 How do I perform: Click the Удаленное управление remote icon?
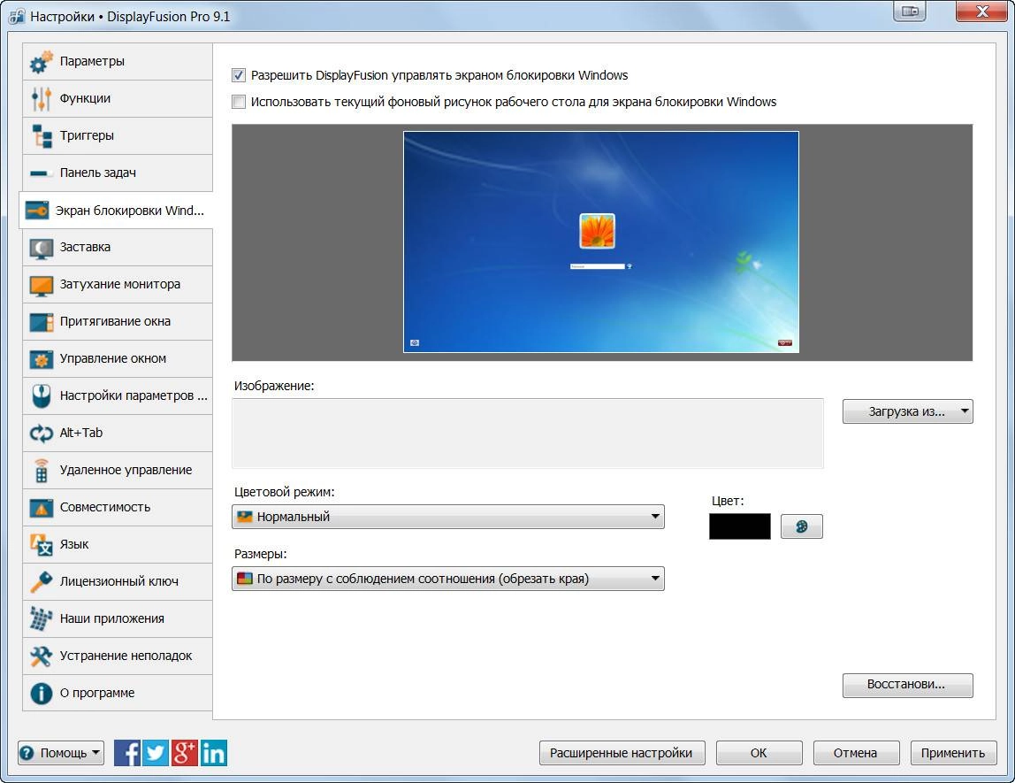41,470
